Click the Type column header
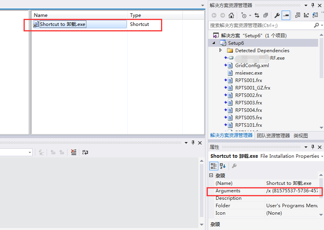Image resolution: width=324 pixels, height=230 pixels. (155, 15)
